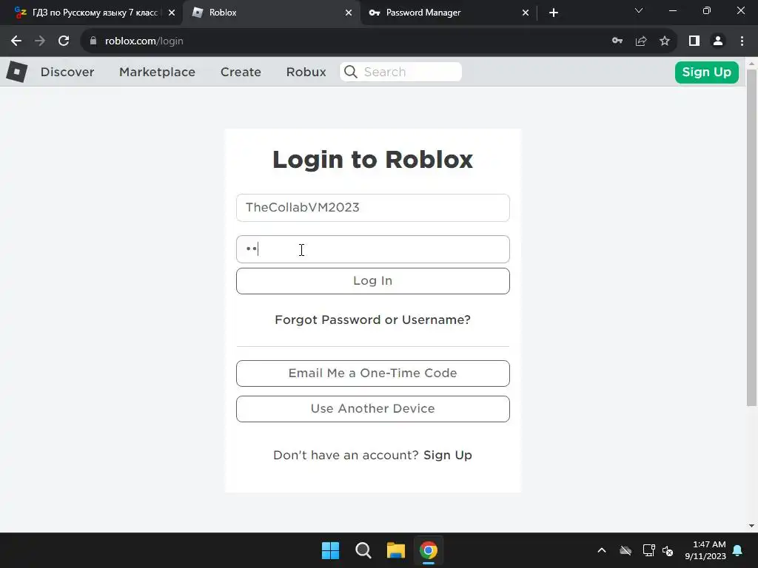
Task: Click into the Roblox Search box
Action: click(x=400, y=72)
